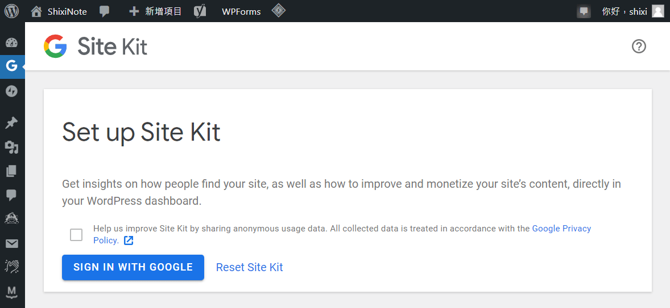Click the Google G Site Kit logo
The image size is (670, 308).
click(x=55, y=46)
